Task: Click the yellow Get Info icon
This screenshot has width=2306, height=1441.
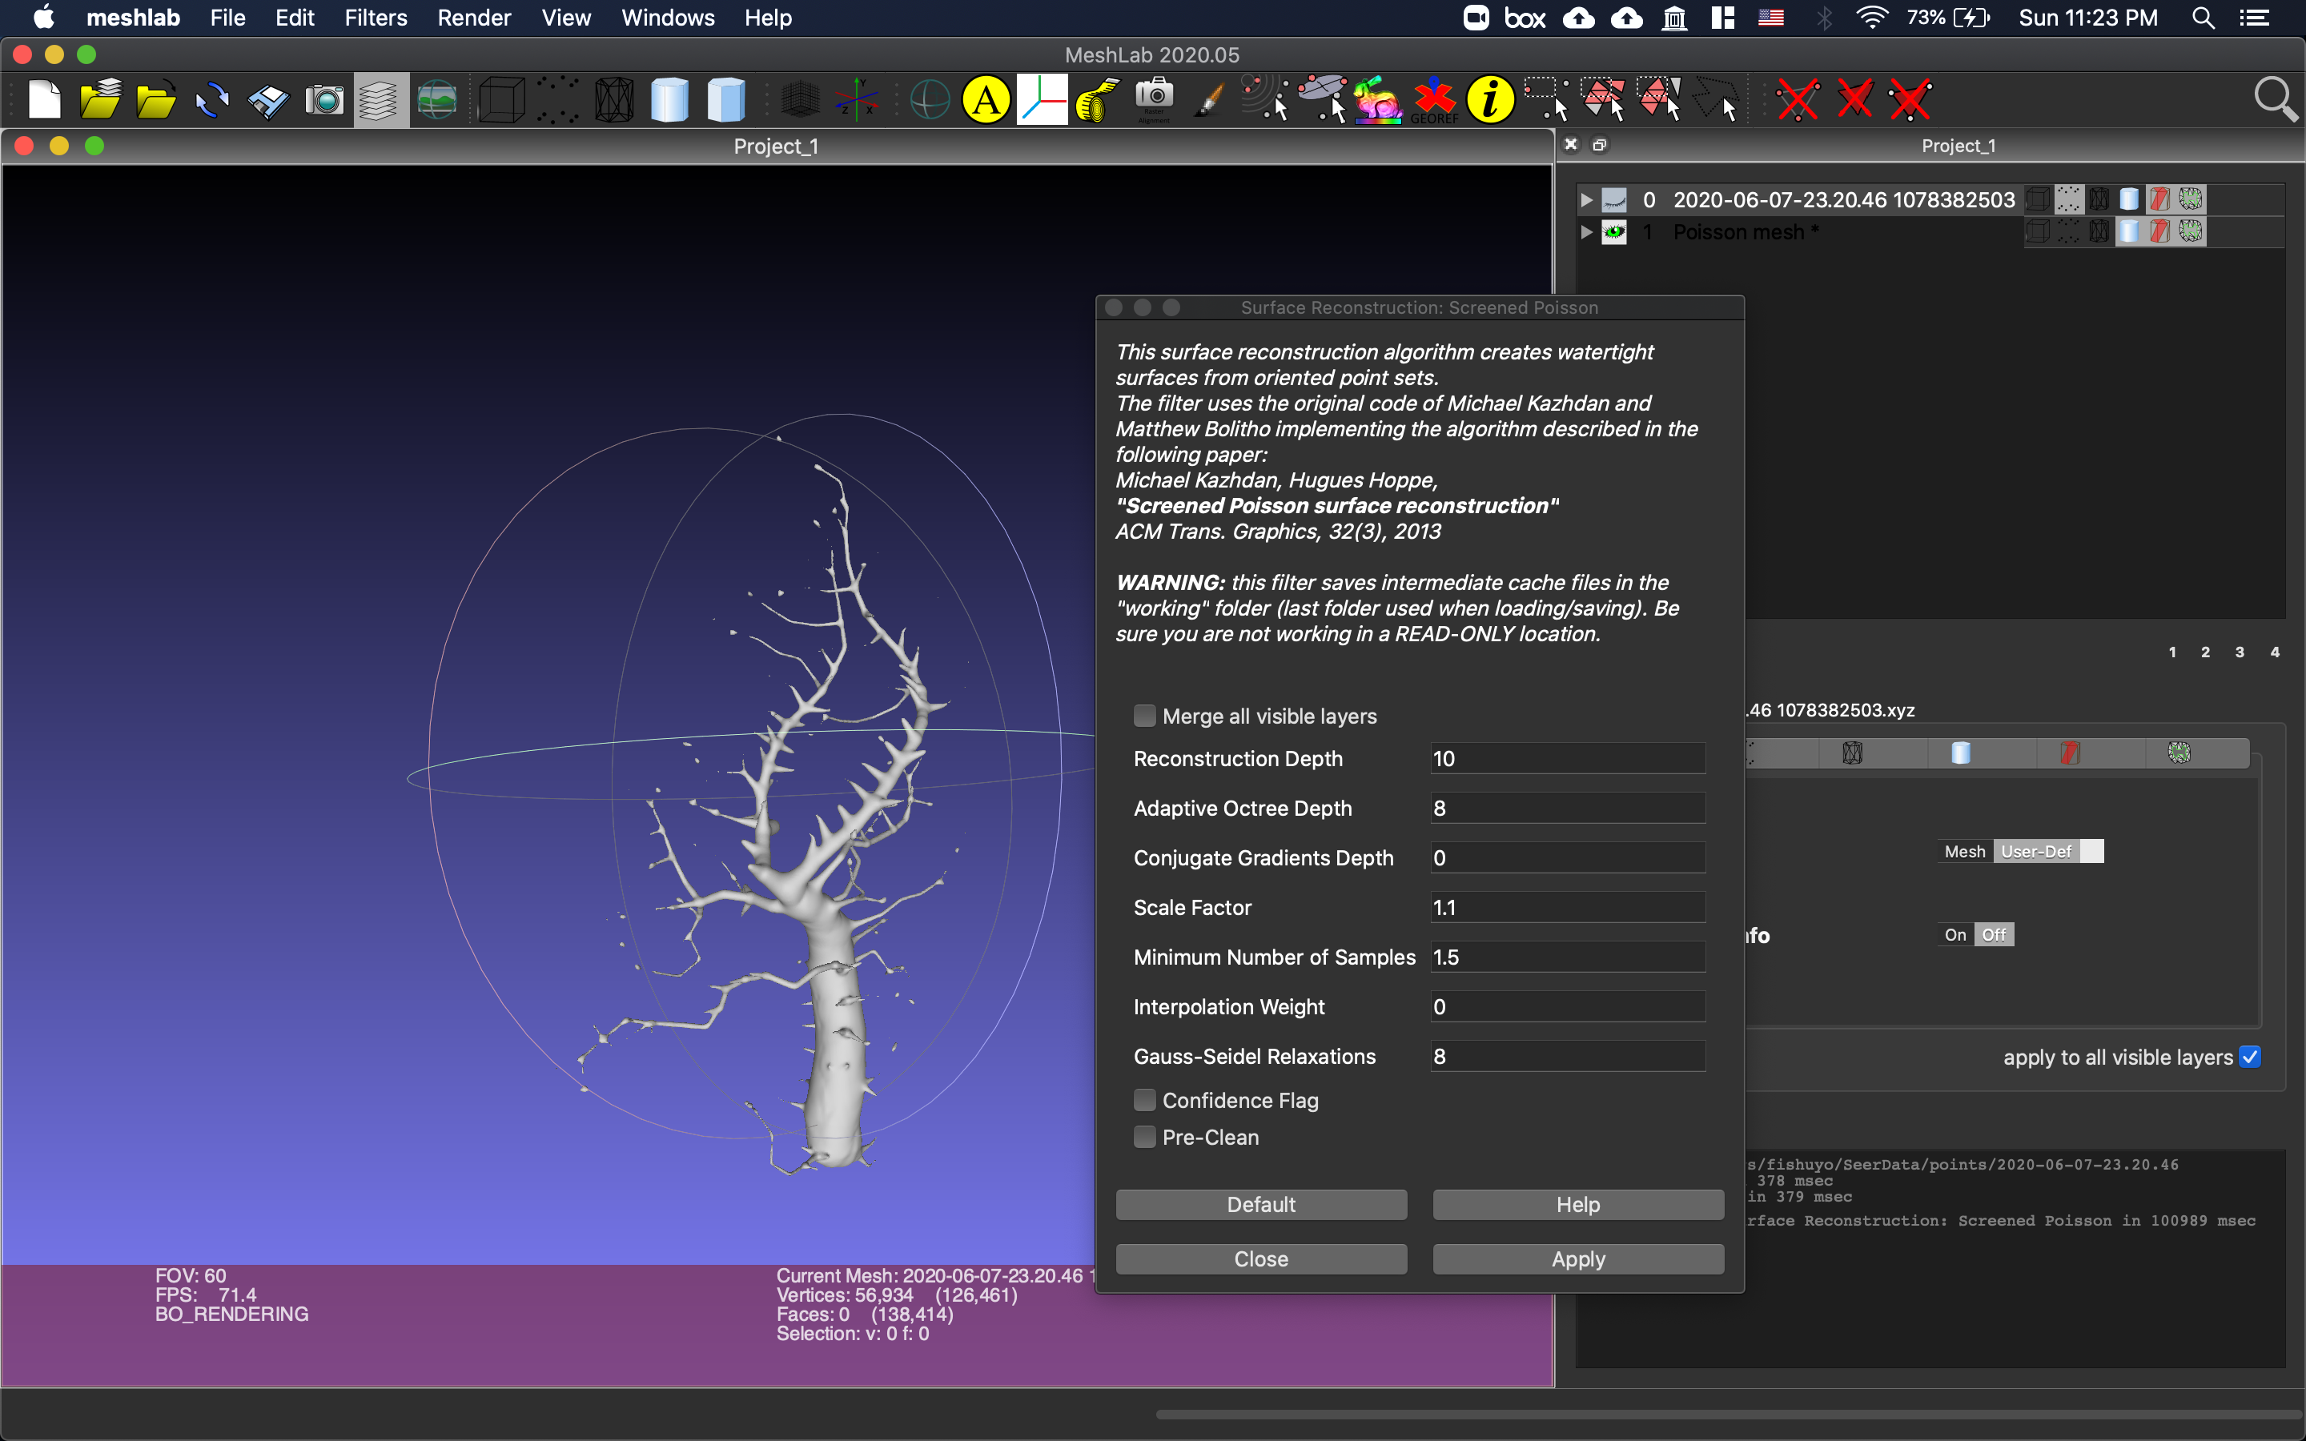Action: [x=1490, y=99]
